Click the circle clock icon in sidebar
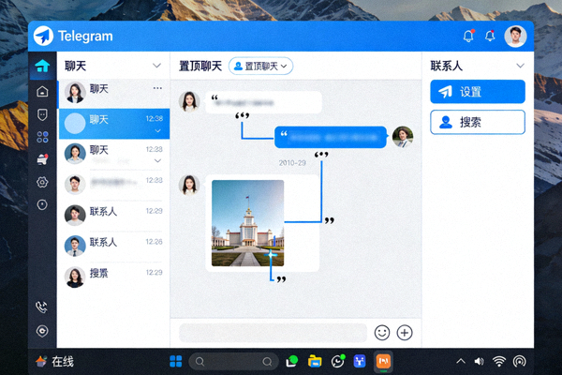The image size is (562, 375). (42, 204)
